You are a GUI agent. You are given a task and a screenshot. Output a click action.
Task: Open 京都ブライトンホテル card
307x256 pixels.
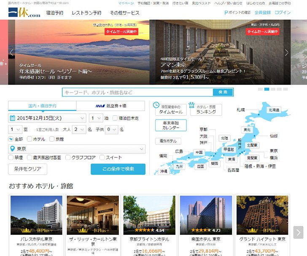[x=149, y=225]
